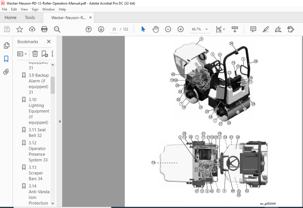Activate the hand pan tool
This screenshot has width=303, height=208.
click(x=156, y=29)
